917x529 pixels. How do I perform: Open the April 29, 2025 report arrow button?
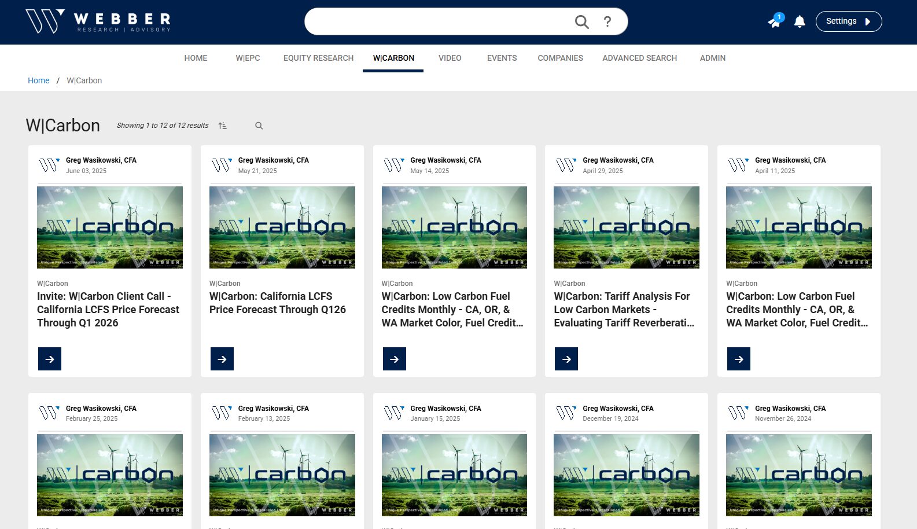click(566, 359)
